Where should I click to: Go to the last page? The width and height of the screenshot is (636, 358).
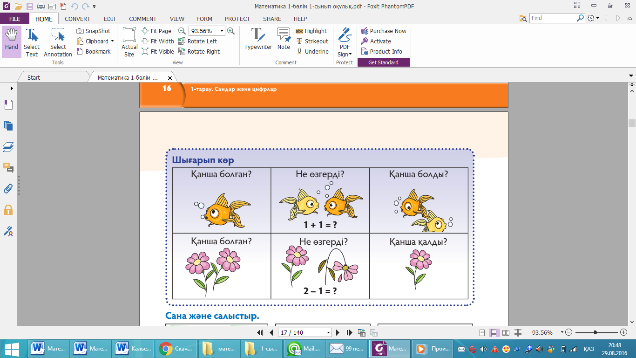349,332
